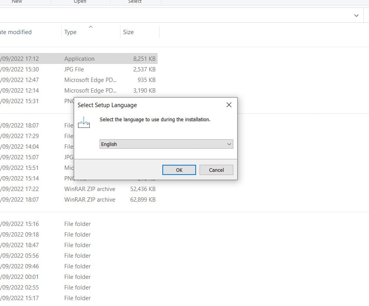Click Cancel in the setup dialog
Screen dimensions: 369x306
(x=216, y=170)
